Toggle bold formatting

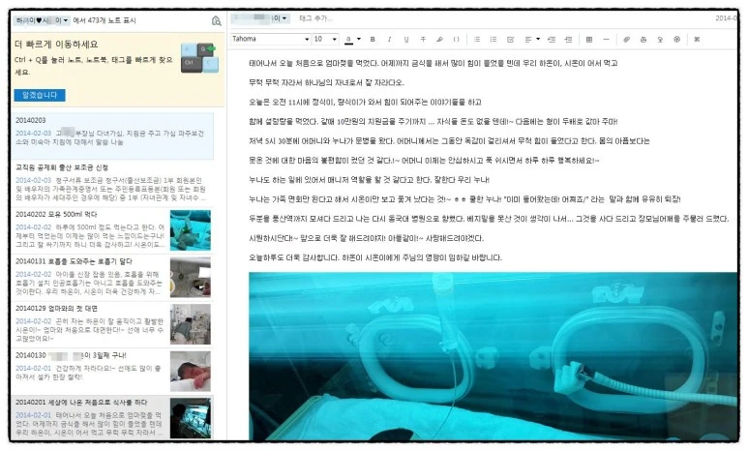point(373,39)
